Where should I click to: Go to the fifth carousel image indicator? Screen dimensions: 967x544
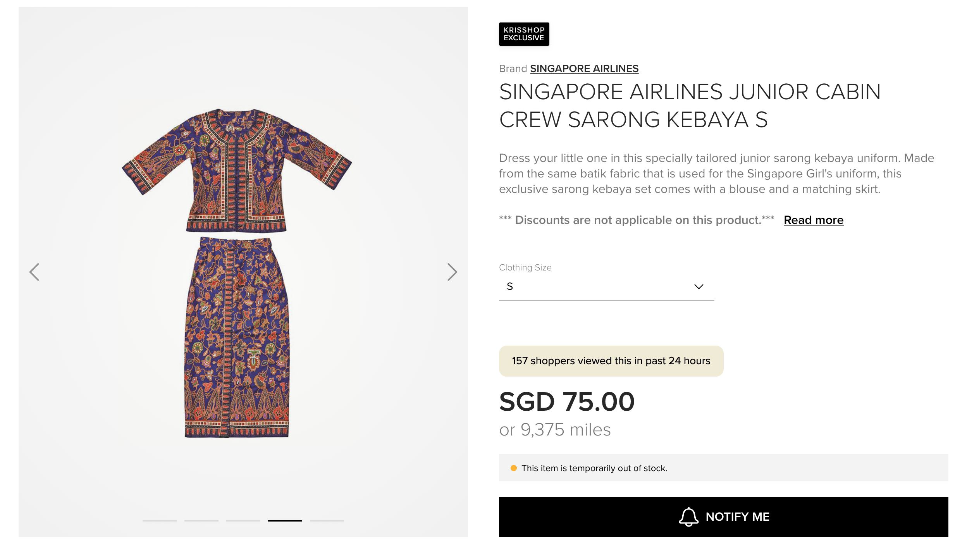327,520
